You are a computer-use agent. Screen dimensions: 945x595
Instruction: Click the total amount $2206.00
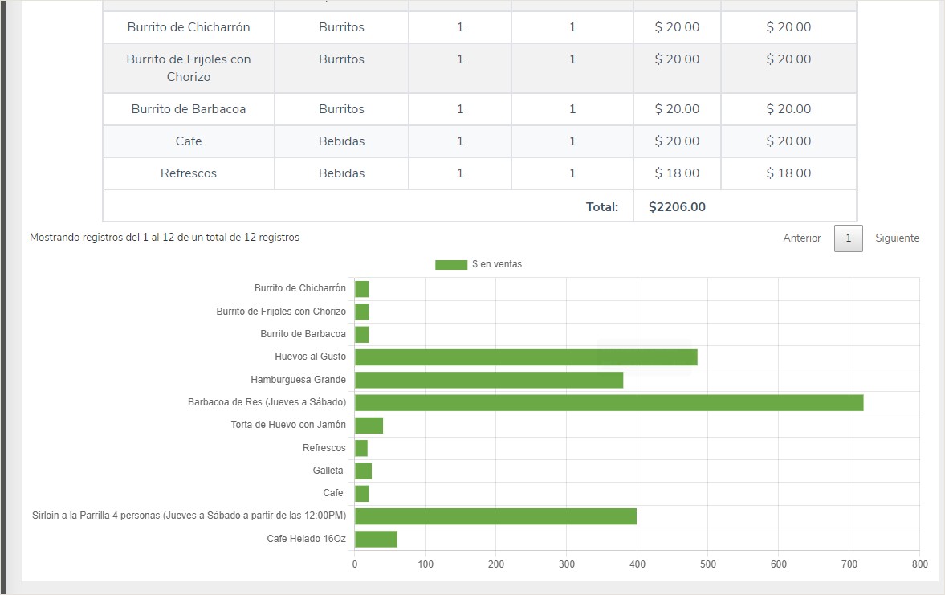click(677, 207)
